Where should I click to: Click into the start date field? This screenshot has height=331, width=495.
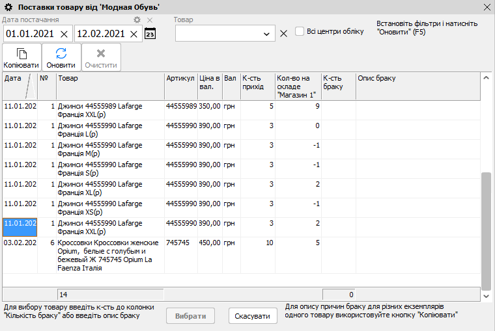30,34
